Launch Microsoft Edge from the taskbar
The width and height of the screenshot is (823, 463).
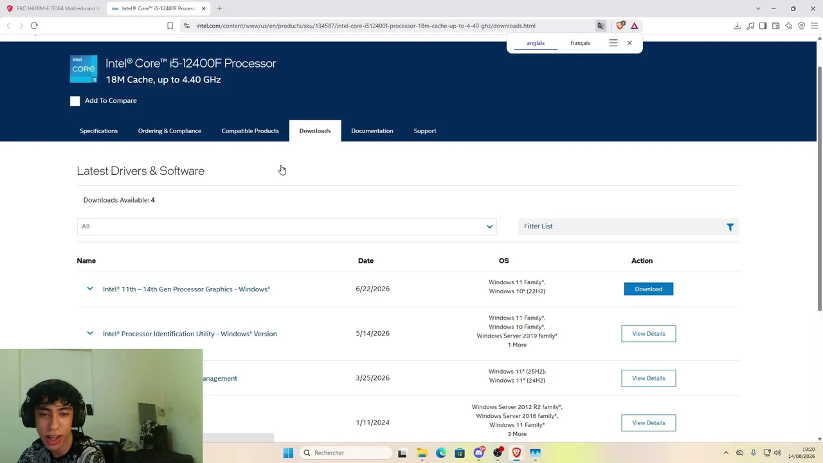pos(440,453)
